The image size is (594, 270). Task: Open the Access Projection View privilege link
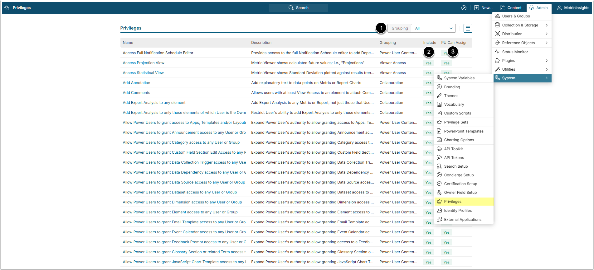tap(144, 63)
